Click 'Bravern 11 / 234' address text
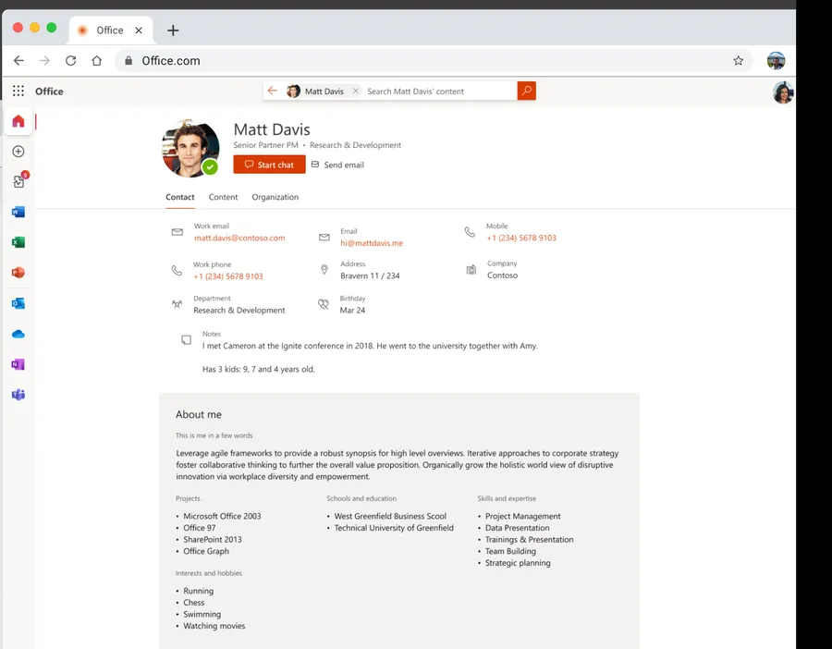 pos(370,276)
